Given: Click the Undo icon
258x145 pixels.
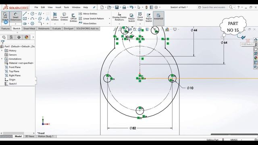Looking at the screenshot, I should 131,7.
